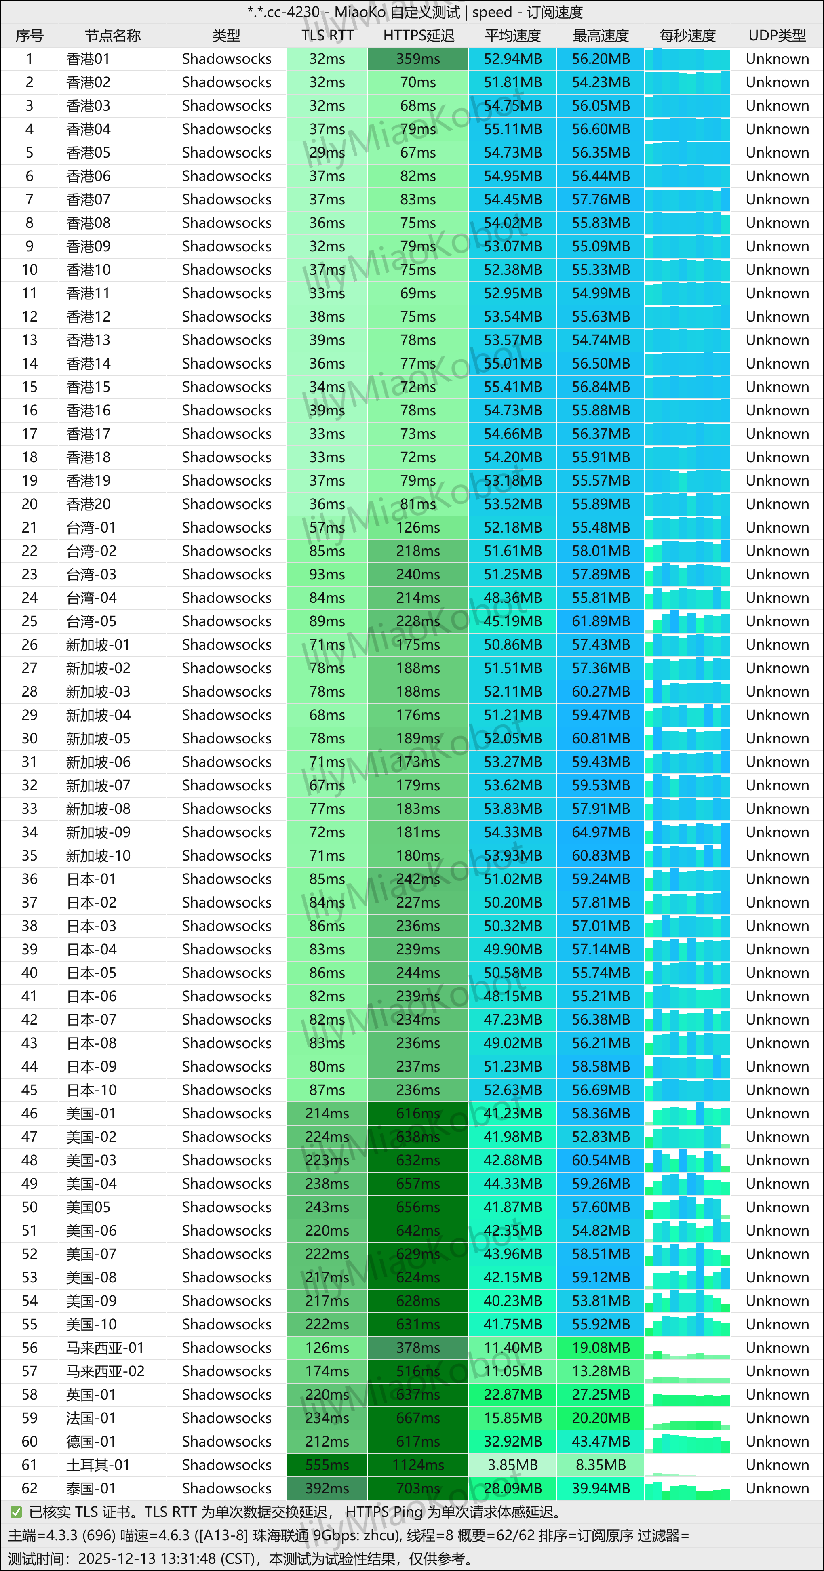This screenshot has width=824, height=1571.
Task: Click the 555ms TLS RTT cell
Action: tap(327, 1464)
